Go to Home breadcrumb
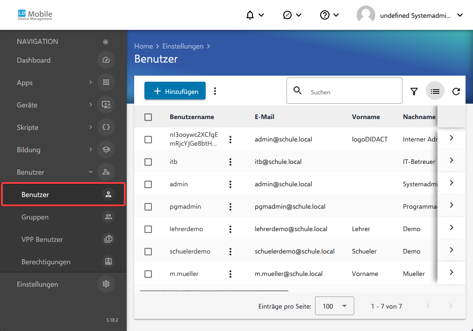 coord(143,46)
